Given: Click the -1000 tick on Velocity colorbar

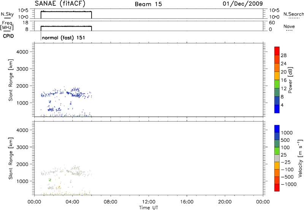Looking at the screenshot, I should (x=289, y=184).
